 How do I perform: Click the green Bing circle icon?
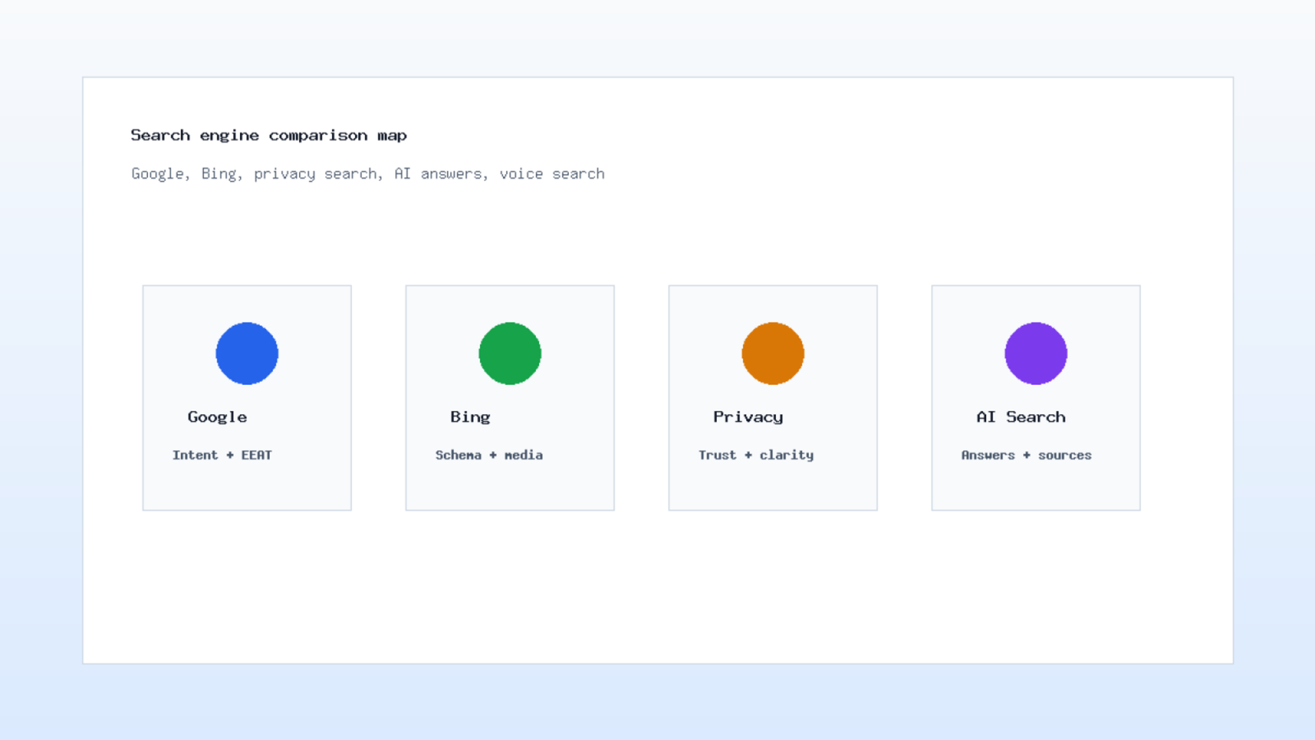[x=510, y=354]
